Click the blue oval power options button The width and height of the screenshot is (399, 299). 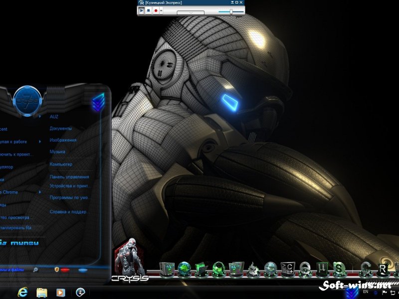click(83, 270)
